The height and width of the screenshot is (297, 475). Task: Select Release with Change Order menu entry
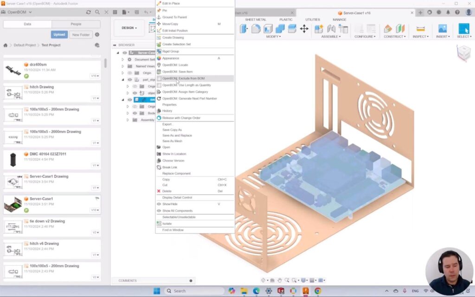(181, 118)
